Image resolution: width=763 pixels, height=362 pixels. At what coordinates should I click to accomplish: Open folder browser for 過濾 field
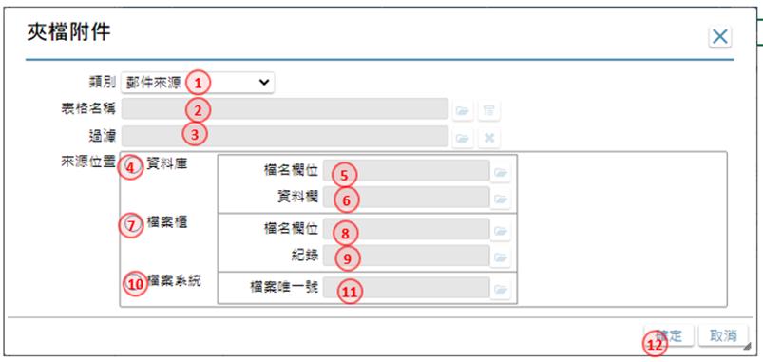tap(463, 138)
